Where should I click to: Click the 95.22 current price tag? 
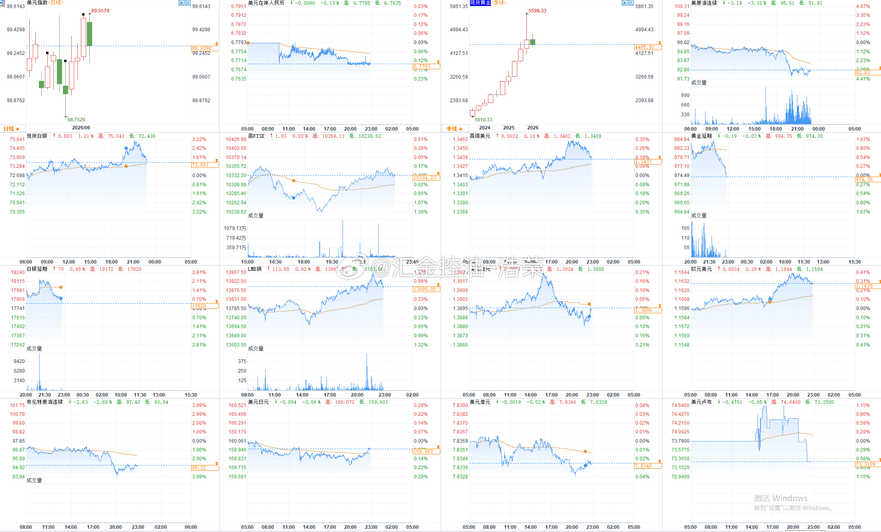point(205,468)
